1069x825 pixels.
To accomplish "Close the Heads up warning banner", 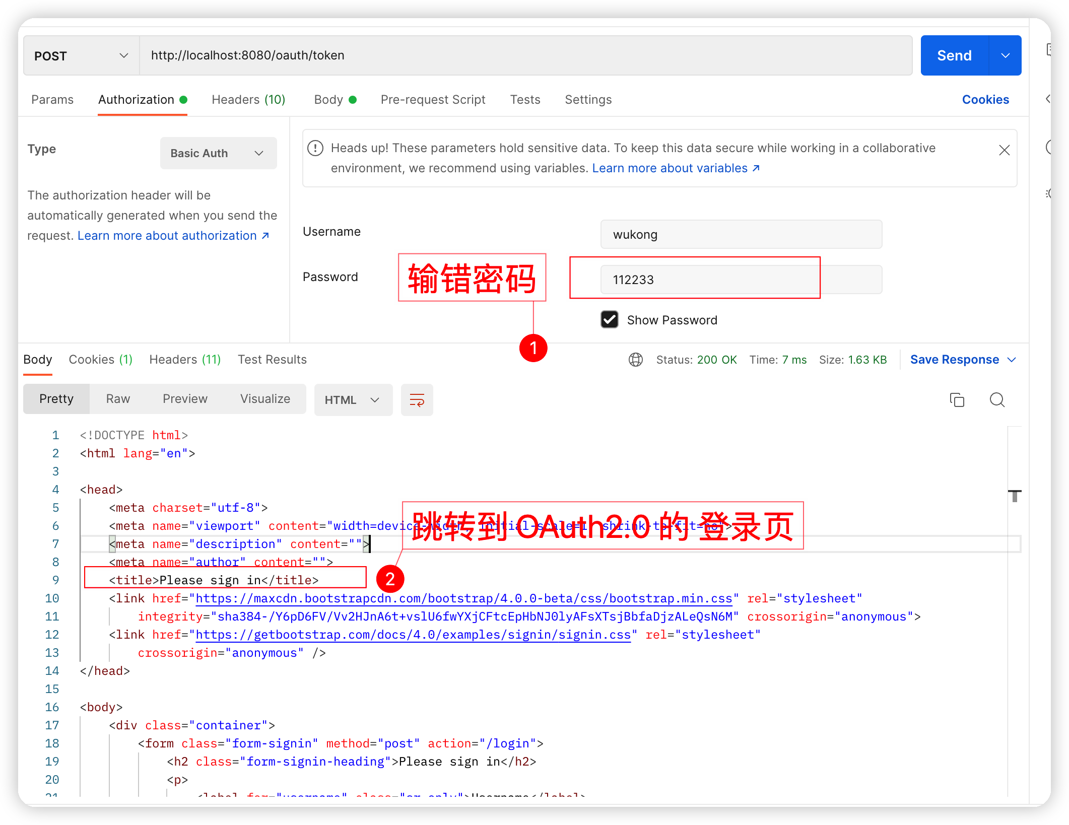I will tap(1004, 150).
